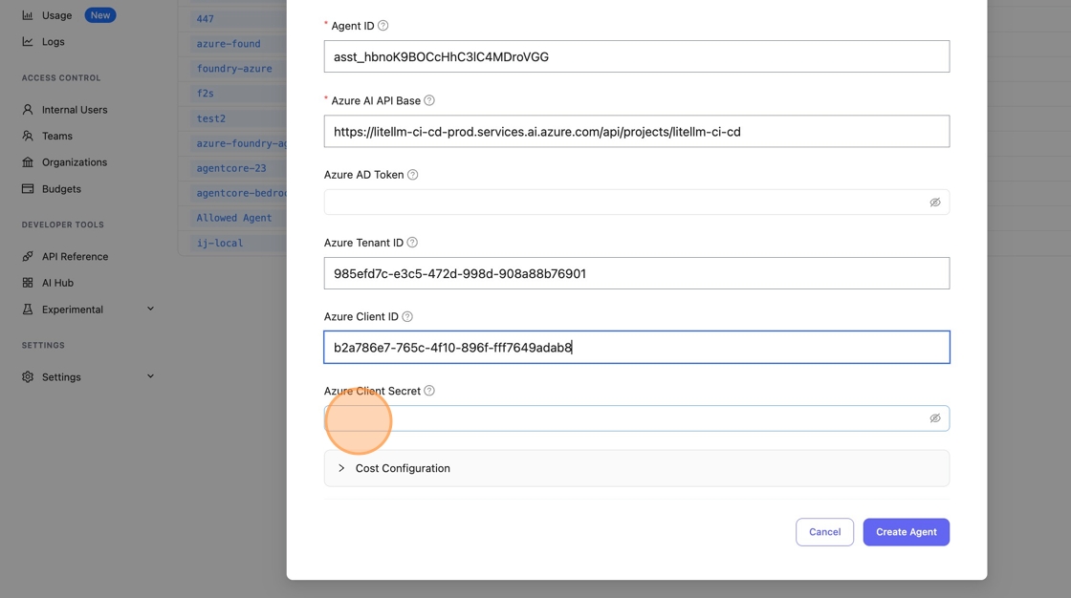Focus the Azure Client ID field
This screenshot has width=1071, height=598.
[x=637, y=348]
